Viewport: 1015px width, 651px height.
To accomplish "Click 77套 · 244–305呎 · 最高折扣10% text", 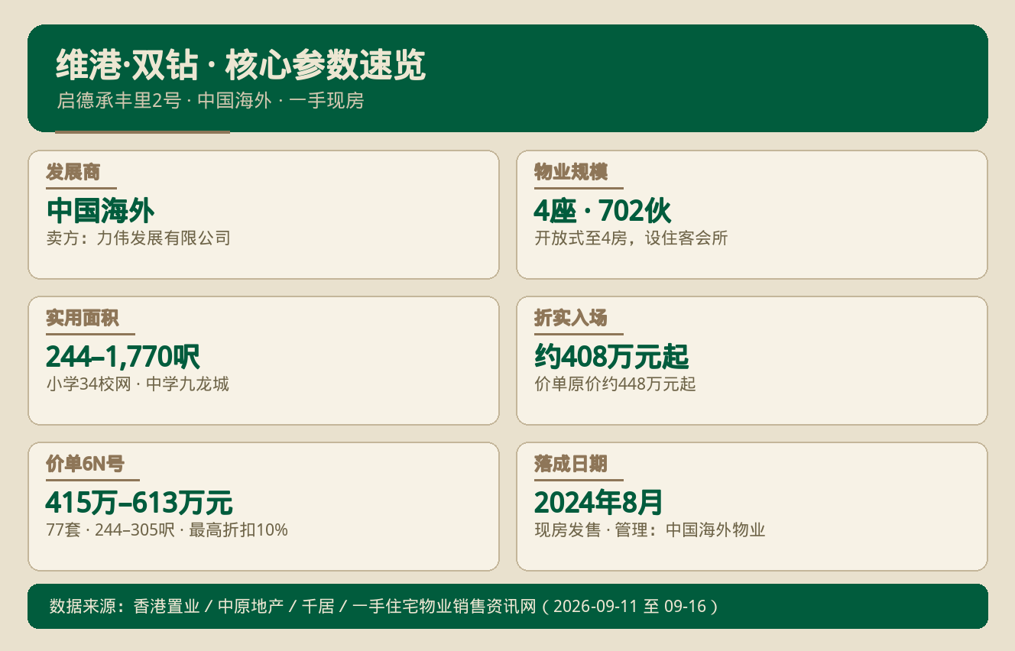I will [x=167, y=530].
